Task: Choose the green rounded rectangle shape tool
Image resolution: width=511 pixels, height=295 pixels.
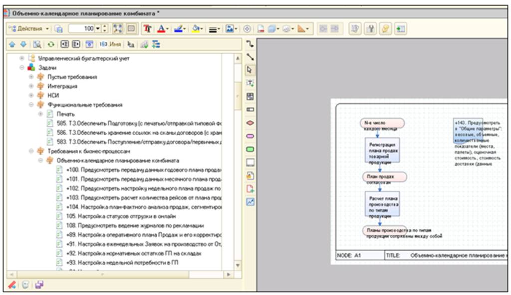Action: tap(251, 149)
